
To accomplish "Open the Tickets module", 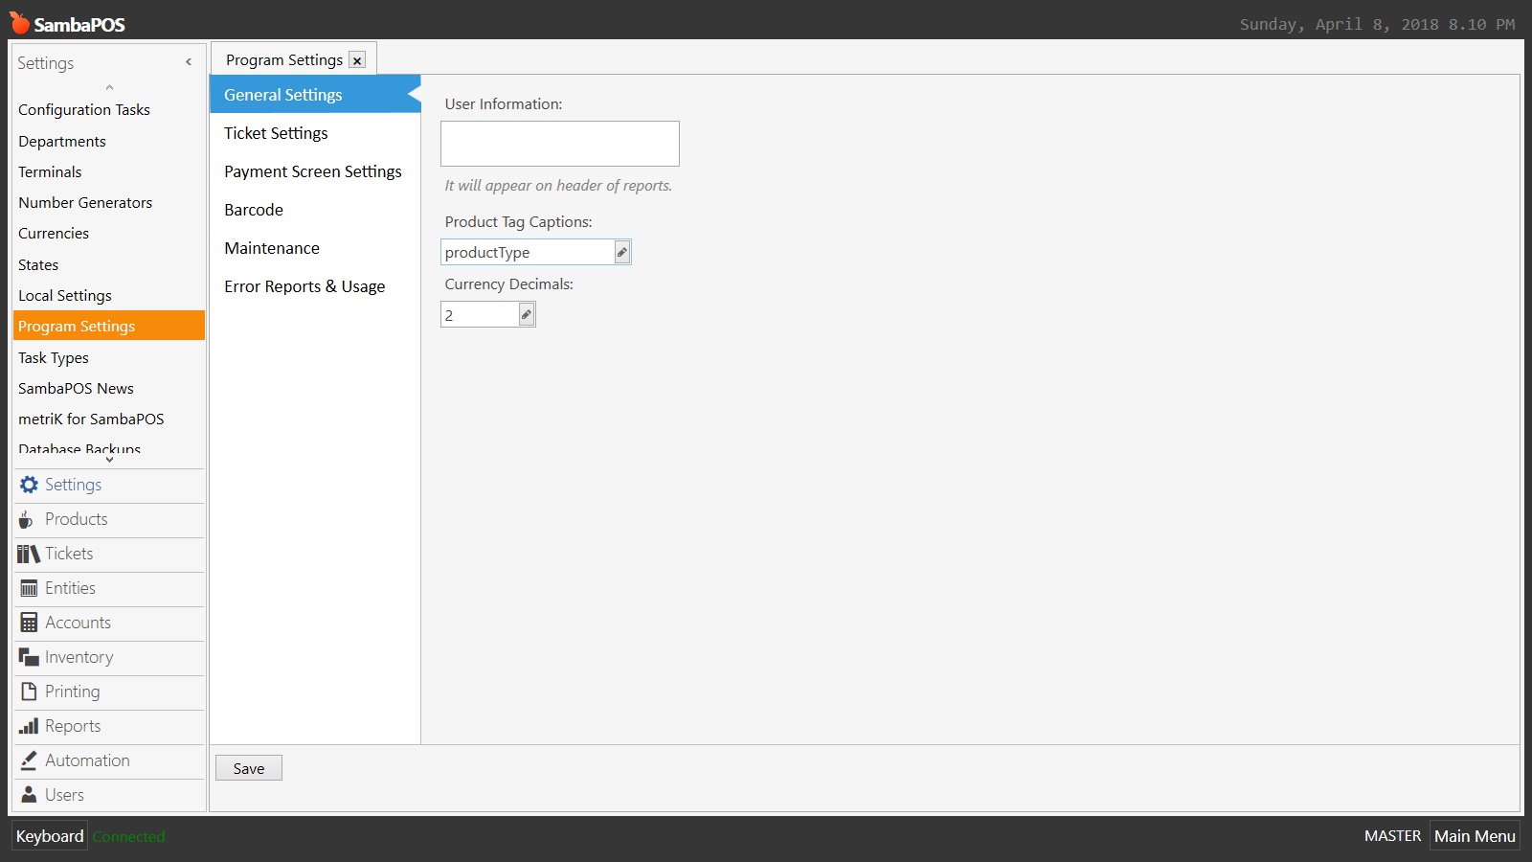I will (109, 554).
